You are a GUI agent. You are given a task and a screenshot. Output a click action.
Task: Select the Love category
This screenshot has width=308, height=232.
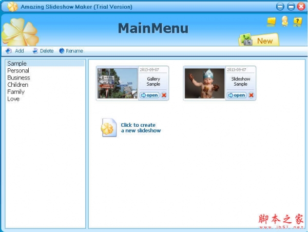(x=45, y=99)
